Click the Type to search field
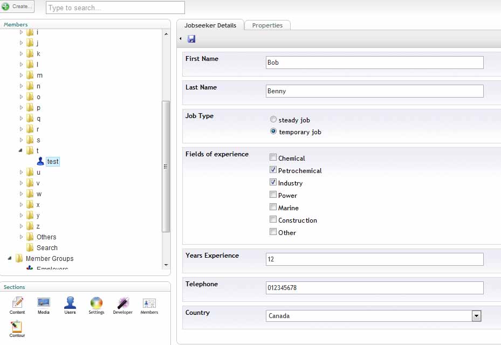The image size is (501, 345). click(115, 8)
